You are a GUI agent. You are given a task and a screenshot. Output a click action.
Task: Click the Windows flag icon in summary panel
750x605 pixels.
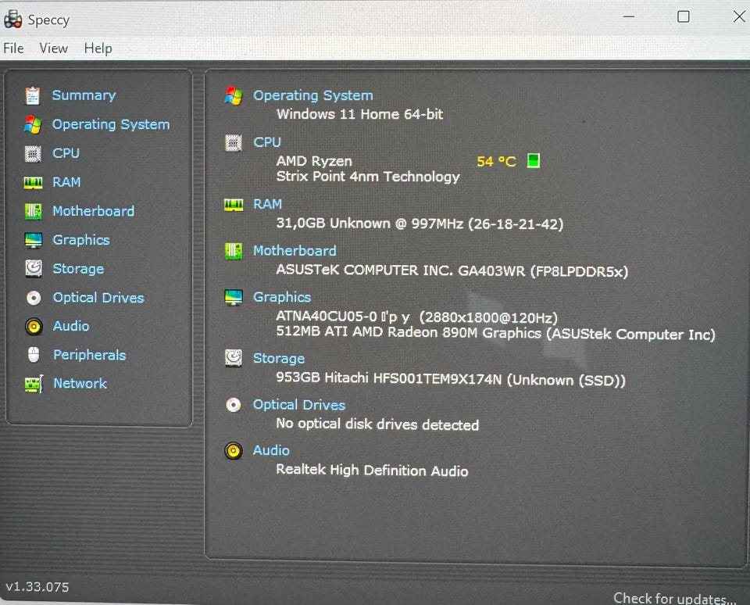[234, 95]
